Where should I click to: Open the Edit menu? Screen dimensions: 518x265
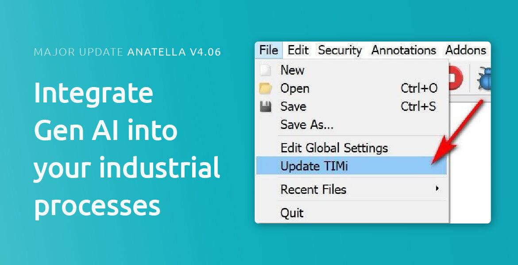[298, 50]
